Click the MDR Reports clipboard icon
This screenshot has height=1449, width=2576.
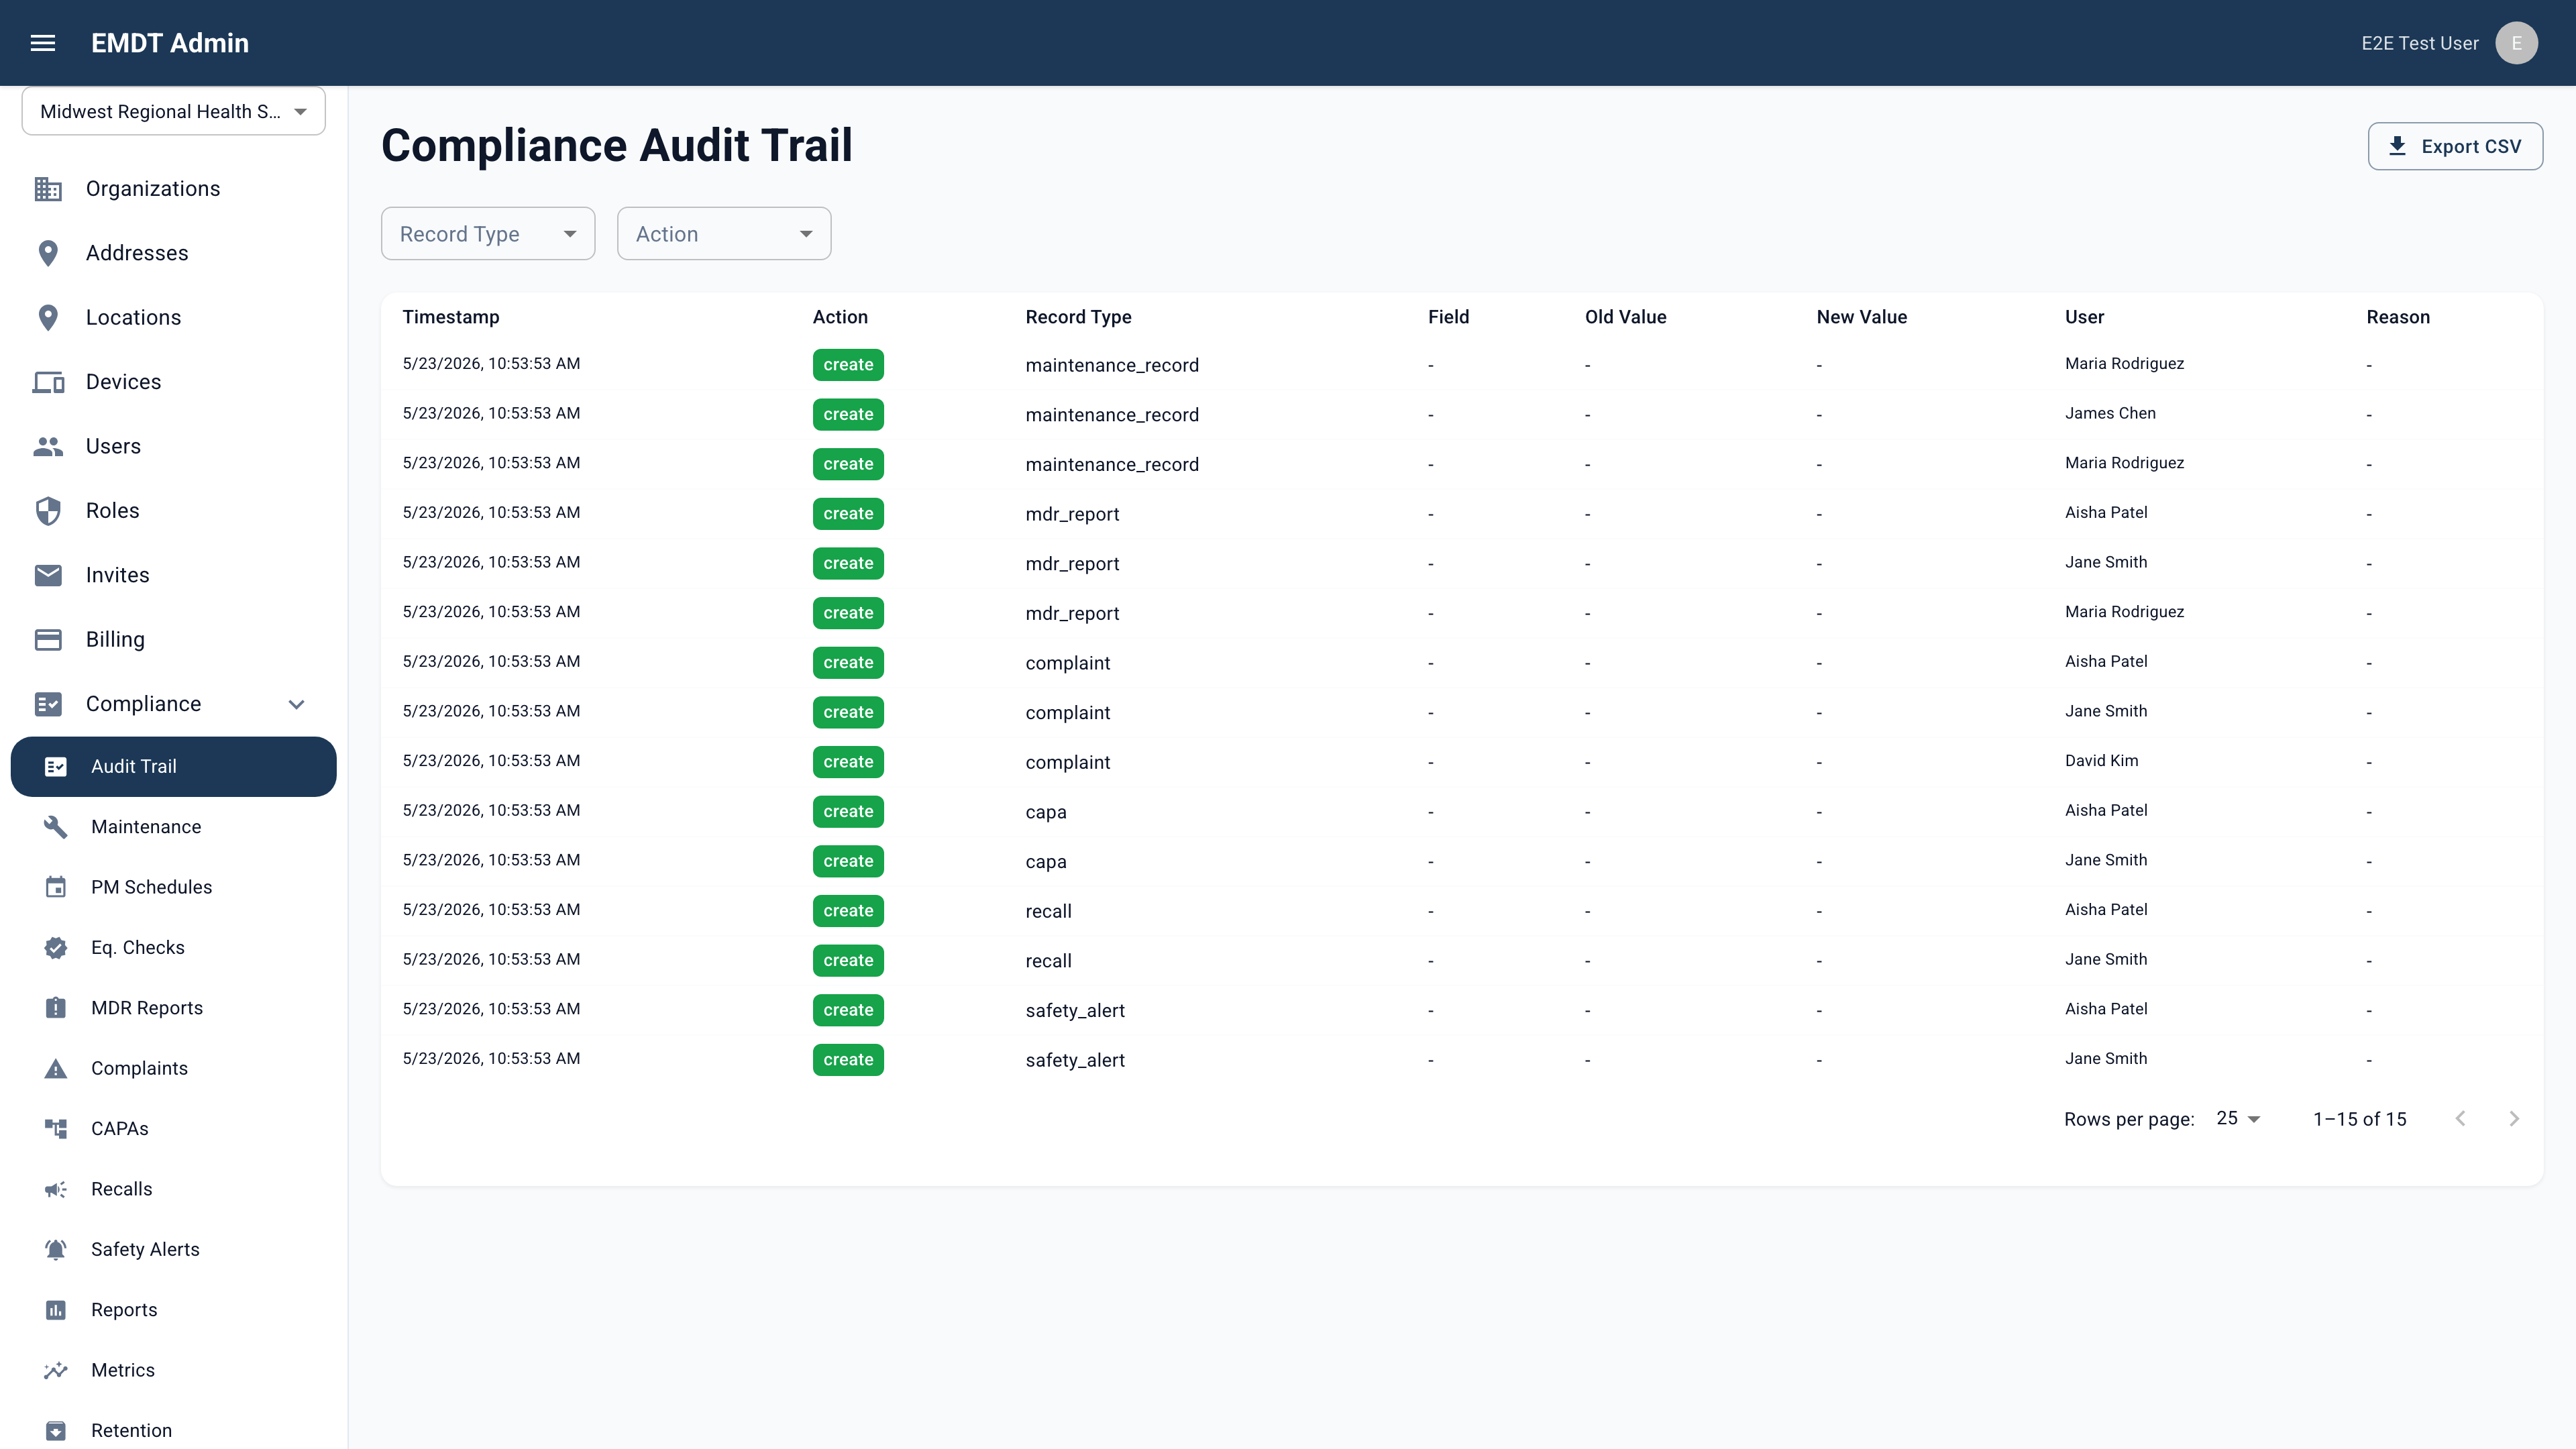coord(56,1008)
